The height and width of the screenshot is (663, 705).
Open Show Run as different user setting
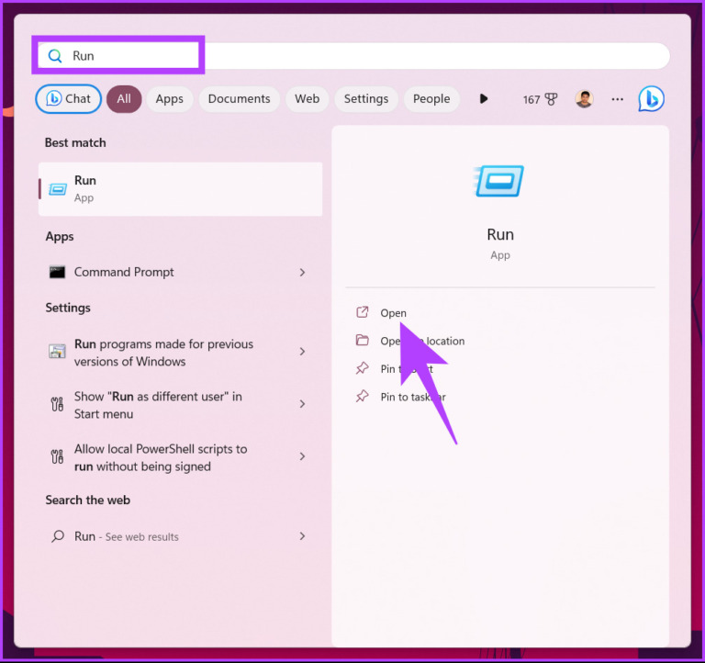(180, 405)
